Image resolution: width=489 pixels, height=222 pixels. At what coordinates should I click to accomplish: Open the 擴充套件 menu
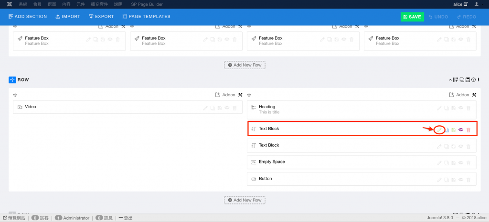tap(97, 4)
